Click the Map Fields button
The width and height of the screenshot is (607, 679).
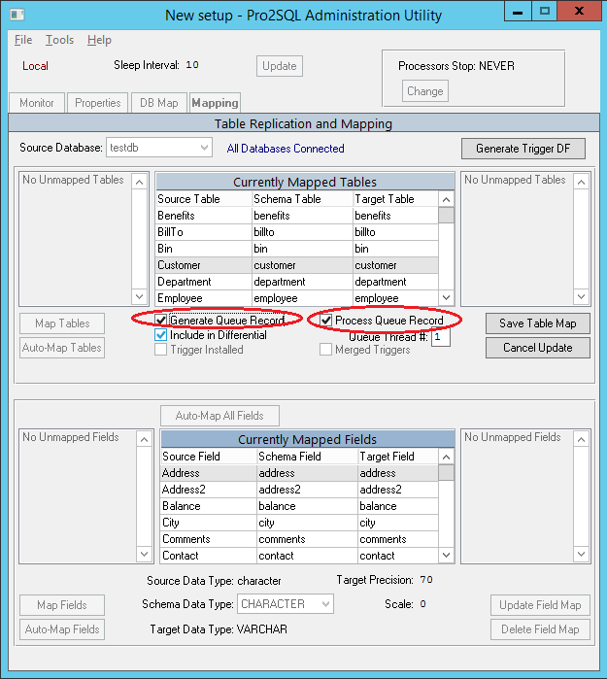62,605
